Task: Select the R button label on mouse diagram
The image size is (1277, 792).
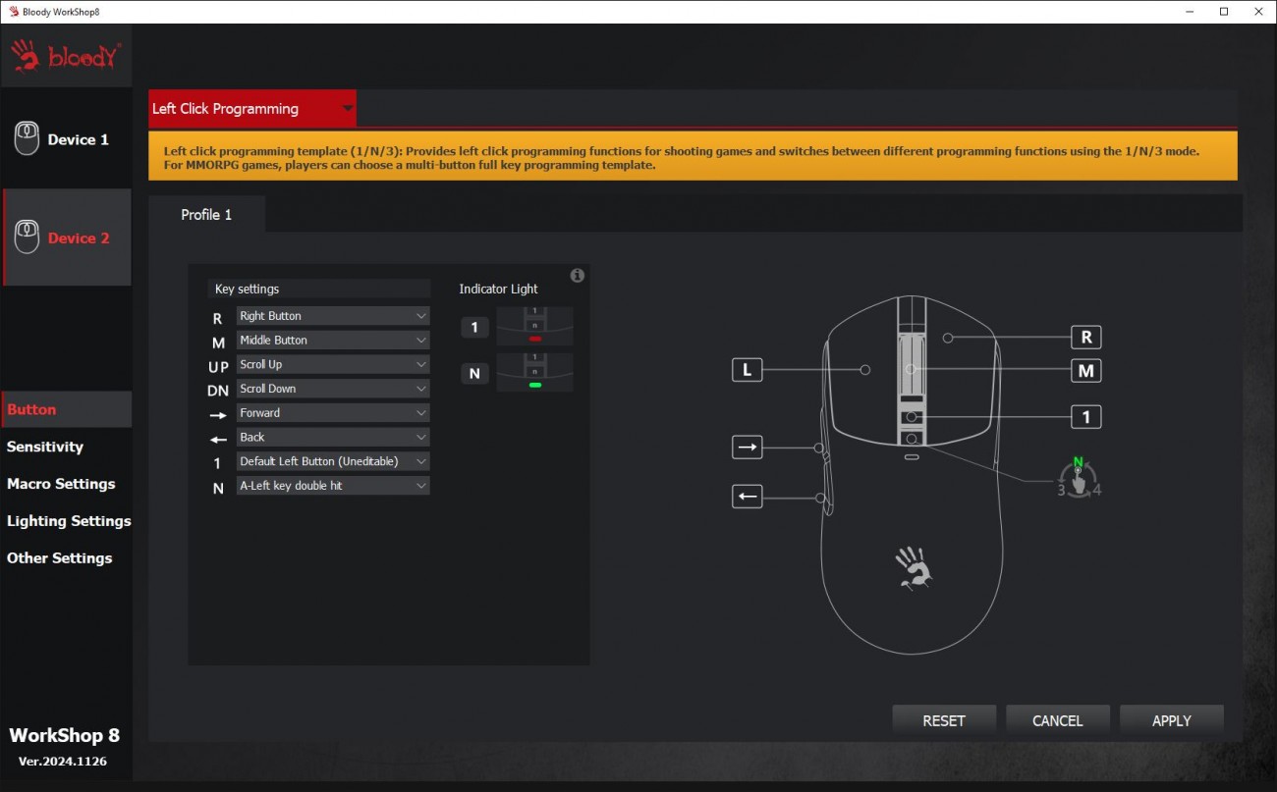Action: (x=1085, y=338)
